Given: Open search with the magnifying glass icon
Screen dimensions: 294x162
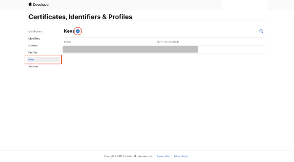Looking at the screenshot, I should click(261, 31).
